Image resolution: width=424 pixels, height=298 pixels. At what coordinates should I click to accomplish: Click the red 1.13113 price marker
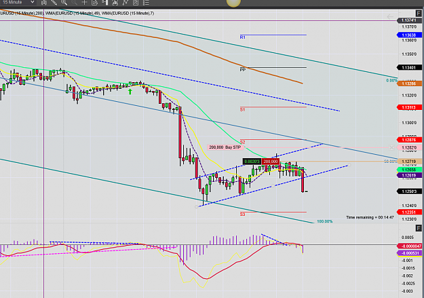(409, 107)
